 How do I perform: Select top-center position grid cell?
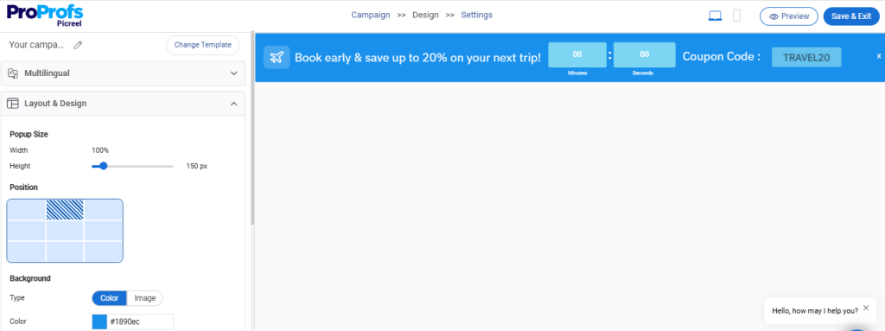point(65,209)
